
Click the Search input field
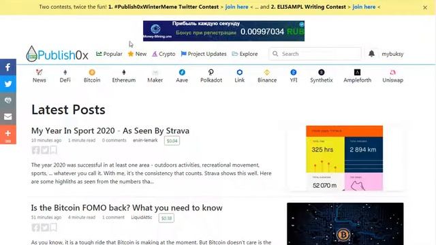click(315, 54)
